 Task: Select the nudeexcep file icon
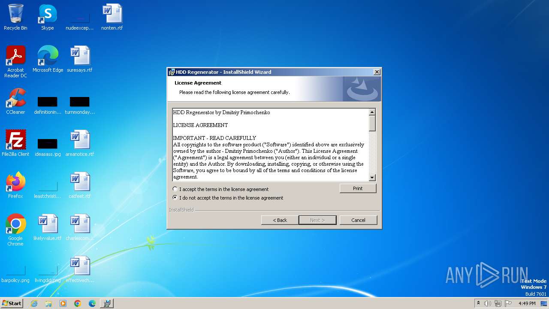click(x=80, y=21)
